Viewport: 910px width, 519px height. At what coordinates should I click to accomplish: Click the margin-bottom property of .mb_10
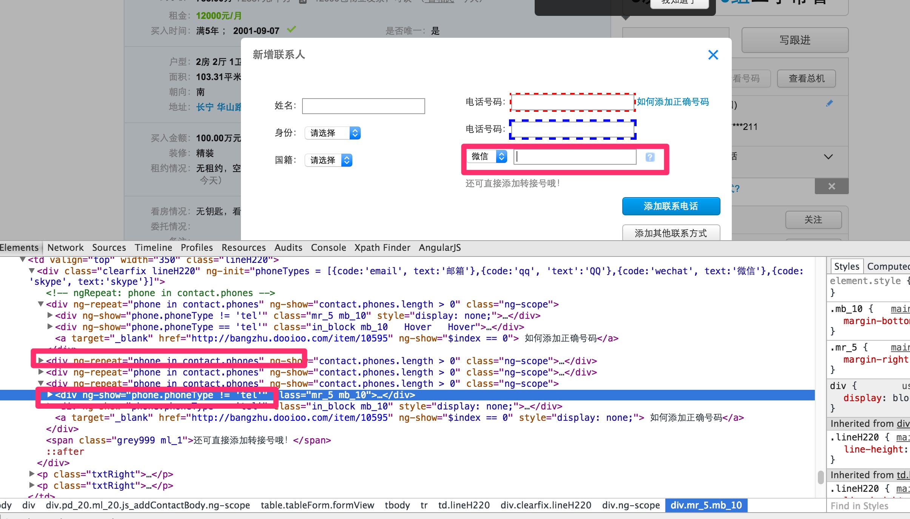(x=876, y=321)
